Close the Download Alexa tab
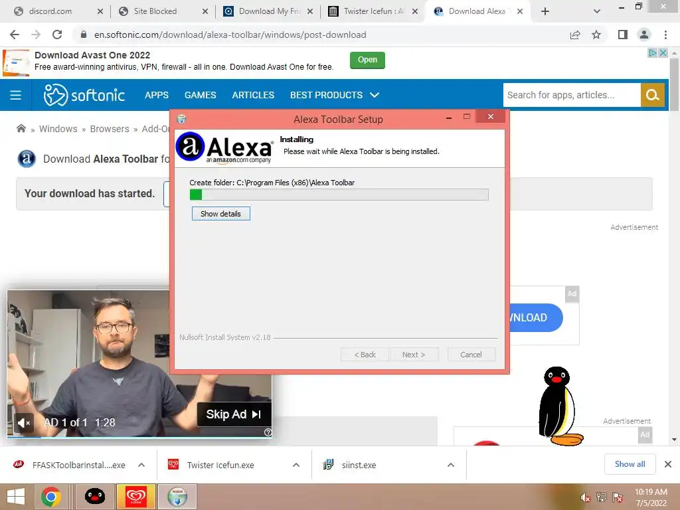This screenshot has width=680, height=510. 519,11
